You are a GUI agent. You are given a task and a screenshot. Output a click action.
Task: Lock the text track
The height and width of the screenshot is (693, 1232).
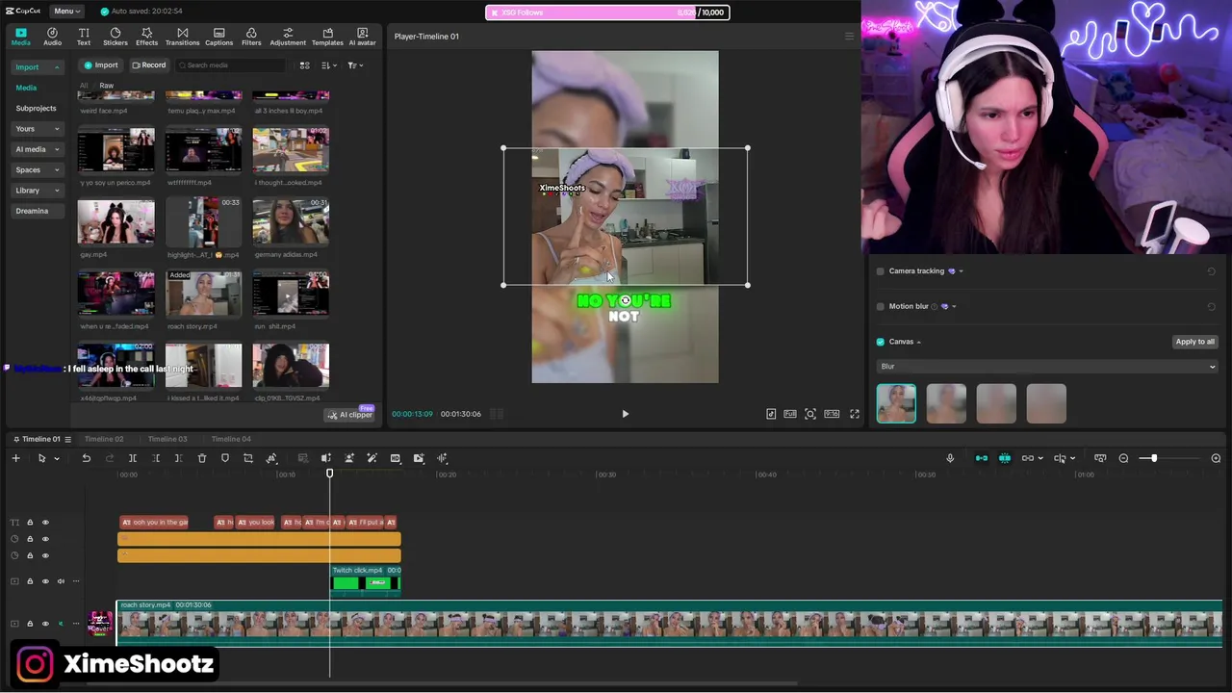coord(30,523)
